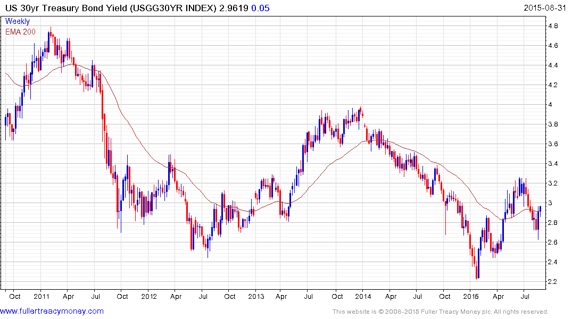This screenshot has height=319, width=572.
Task: Click the 2014 label on the time axis
Action: tap(363, 296)
